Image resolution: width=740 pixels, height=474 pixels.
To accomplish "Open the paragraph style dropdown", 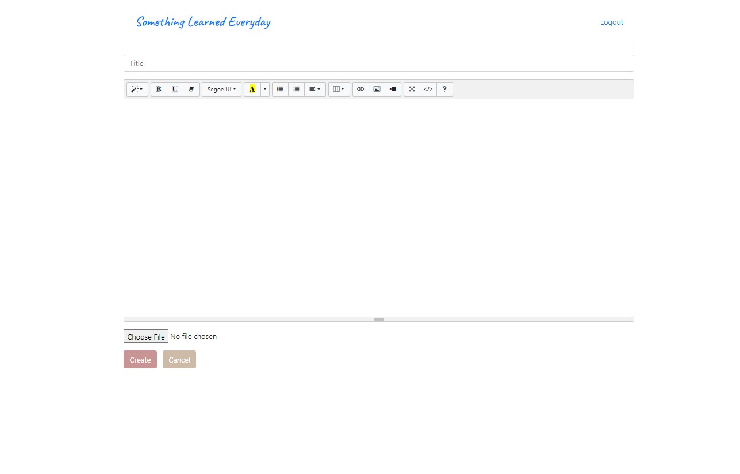I will click(137, 89).
